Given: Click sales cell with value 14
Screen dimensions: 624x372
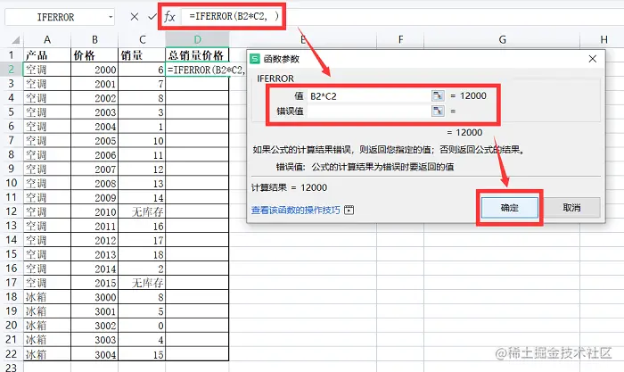Looking at the screenshot, I should point(142,197).
